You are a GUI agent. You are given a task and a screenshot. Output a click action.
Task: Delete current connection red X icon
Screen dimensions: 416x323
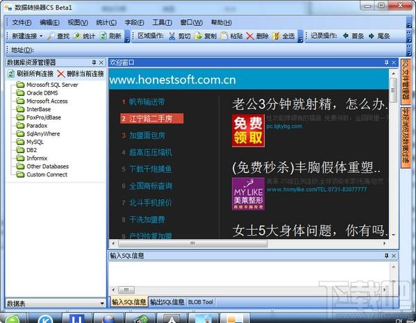[61, 74]
